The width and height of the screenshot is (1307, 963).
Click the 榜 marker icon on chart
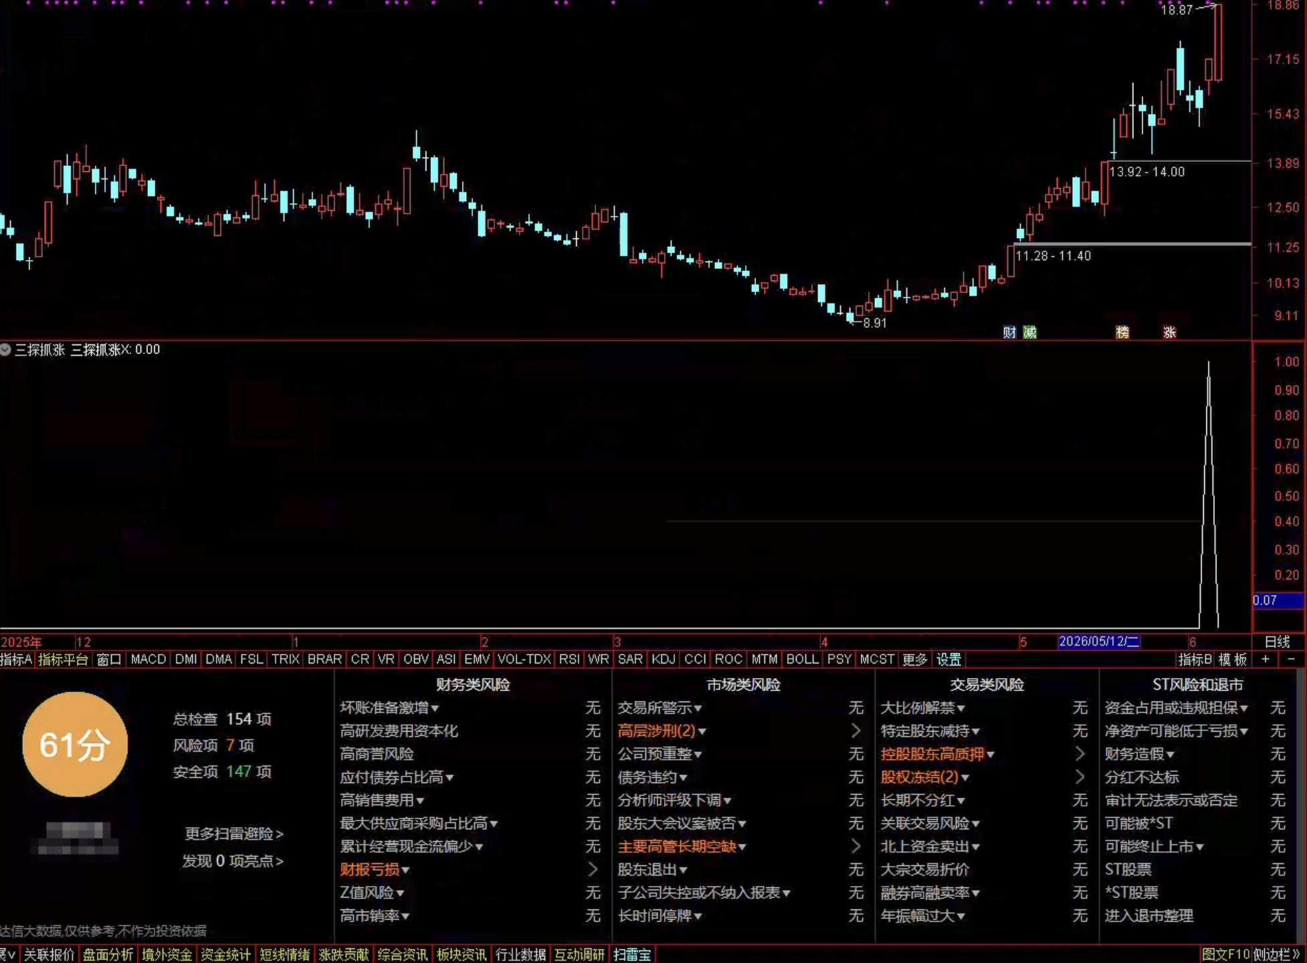tap(1122, 332)
